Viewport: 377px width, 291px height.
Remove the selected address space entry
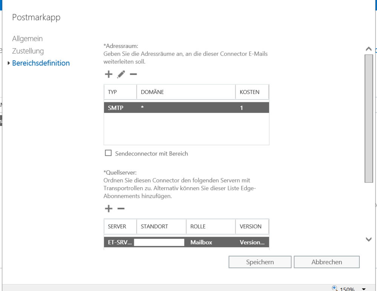click(x=133, y=74)
